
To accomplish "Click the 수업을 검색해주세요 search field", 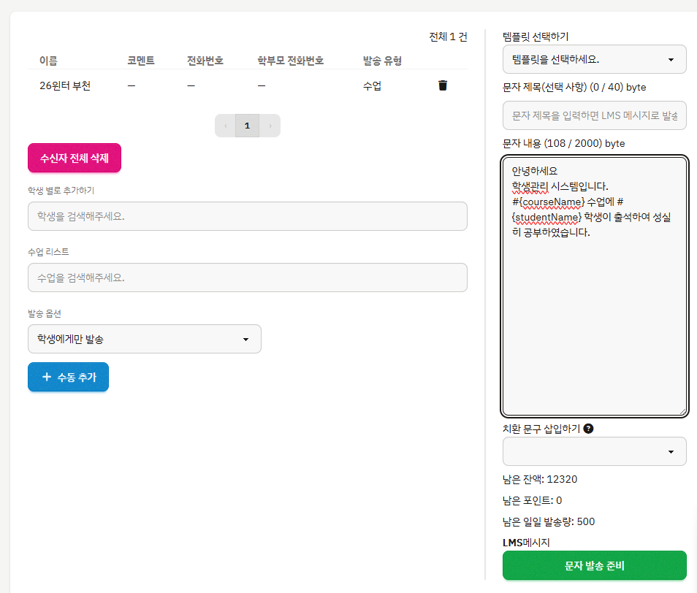I will click(247, 278).
